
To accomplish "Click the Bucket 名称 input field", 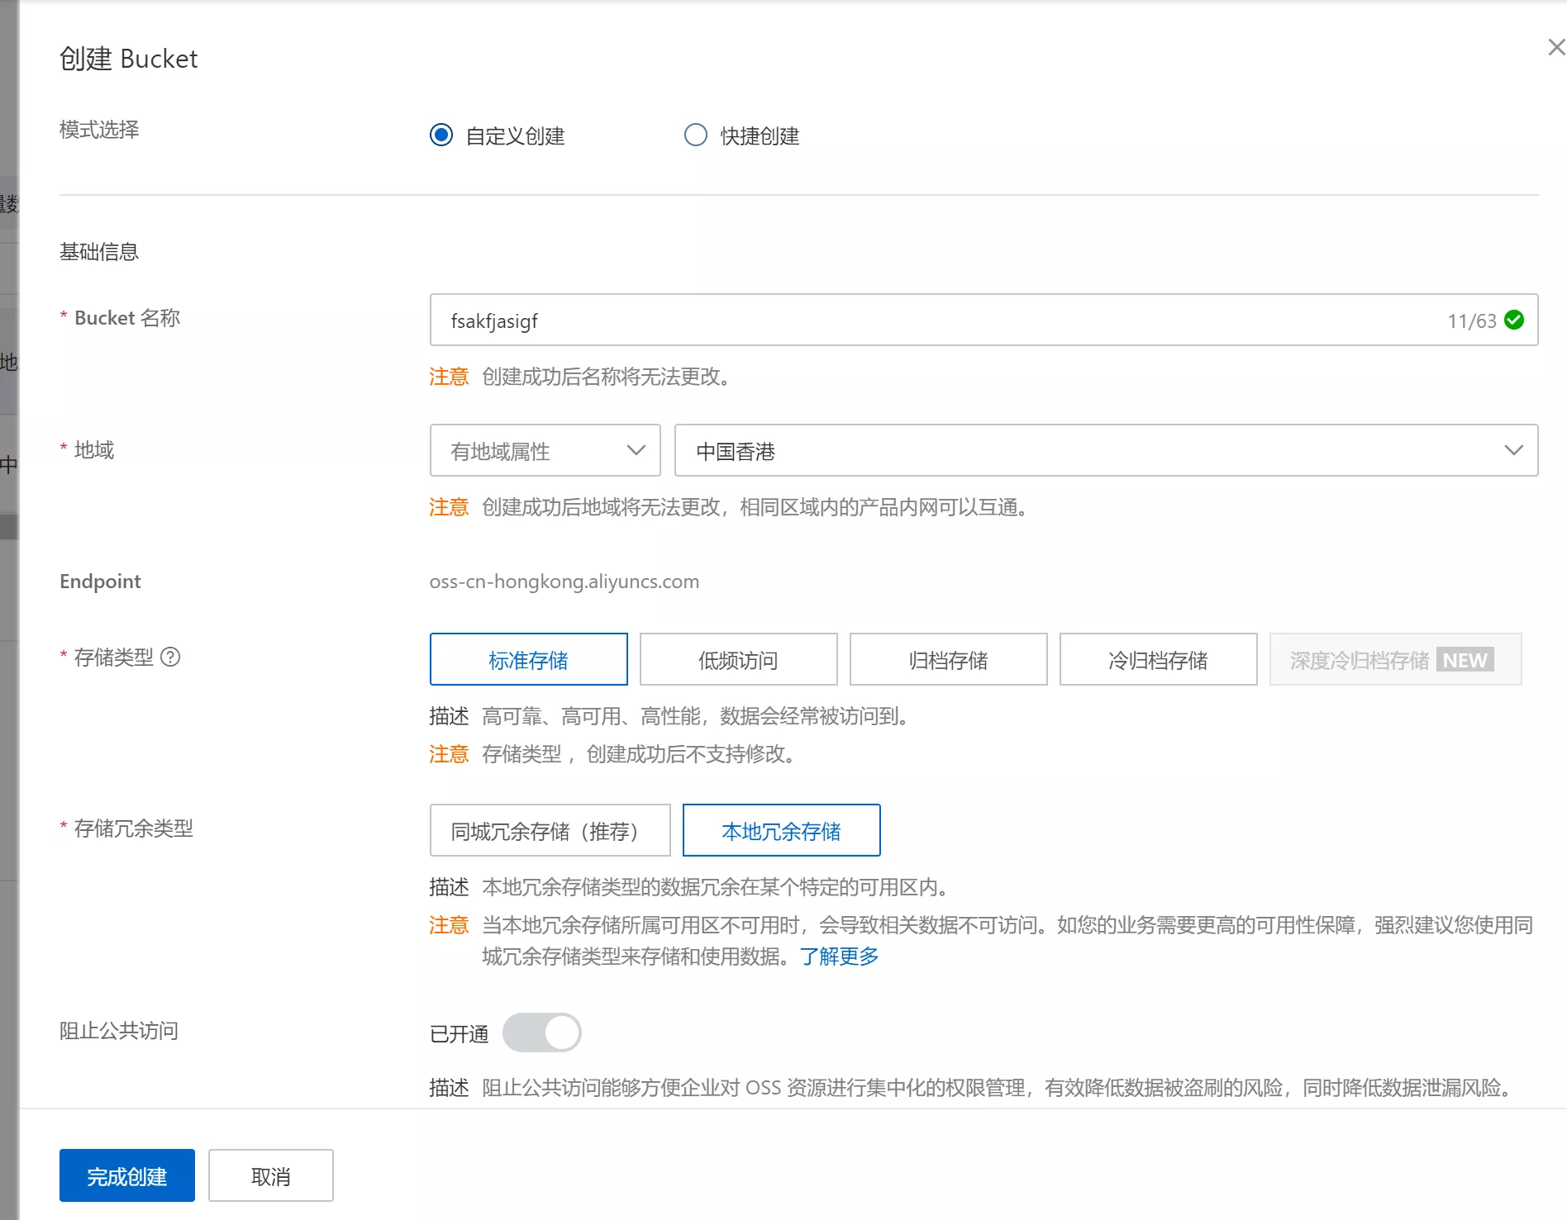I will [x=826, y=320].
